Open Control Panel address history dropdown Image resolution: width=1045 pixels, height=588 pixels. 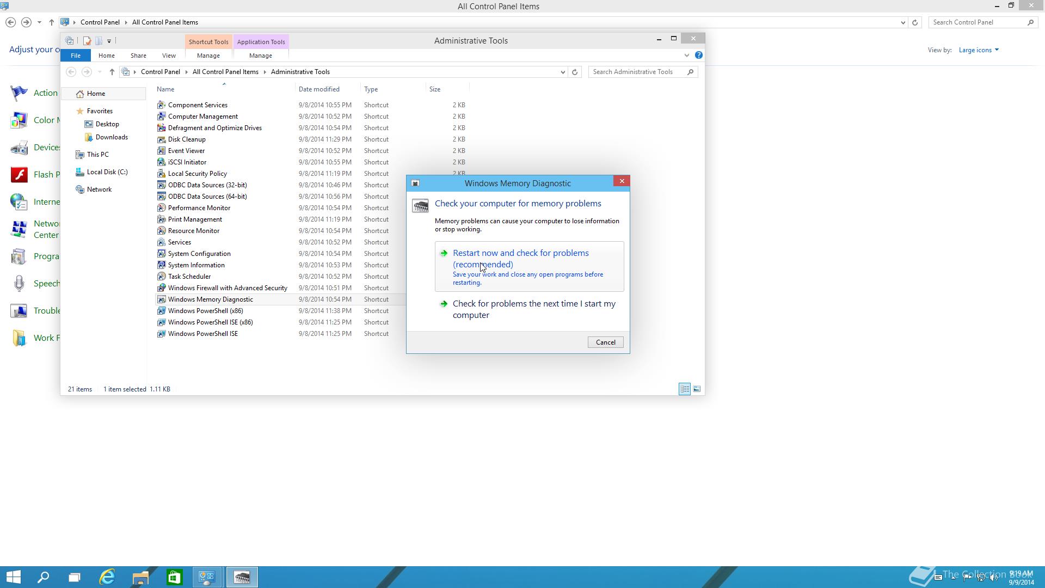point(903,22)
